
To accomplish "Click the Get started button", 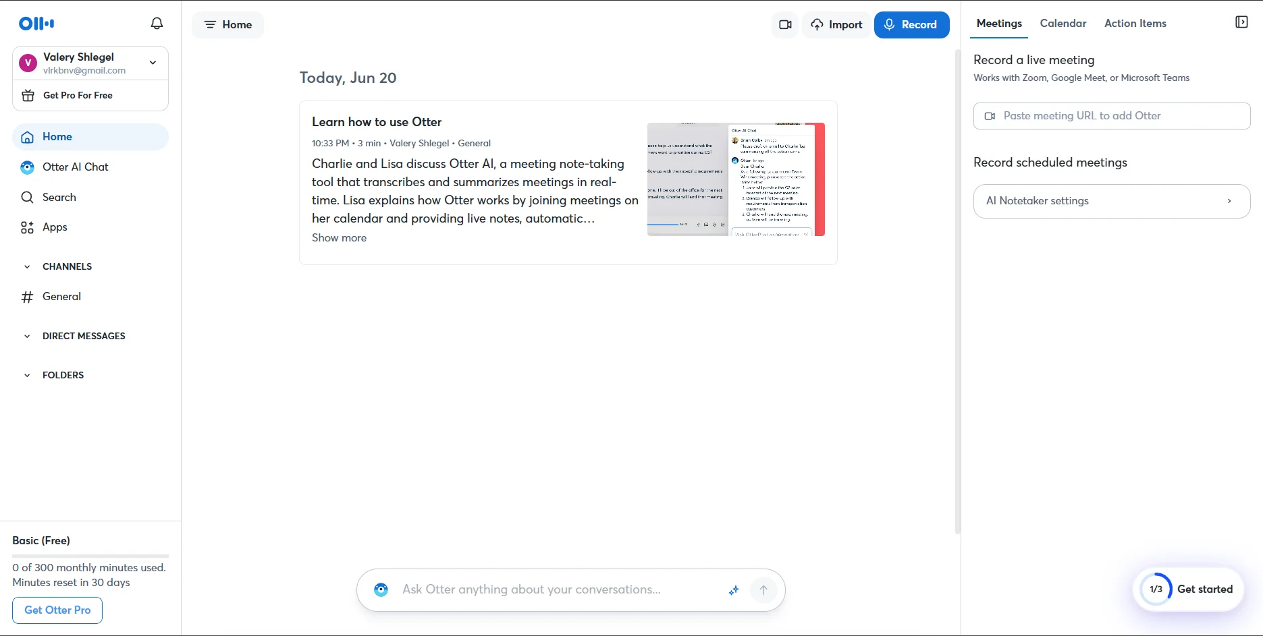I will click(x=1189, y=589).
